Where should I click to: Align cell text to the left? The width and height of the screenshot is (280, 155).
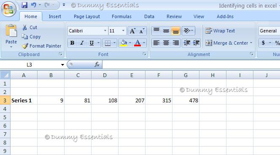tap(156, 43)
